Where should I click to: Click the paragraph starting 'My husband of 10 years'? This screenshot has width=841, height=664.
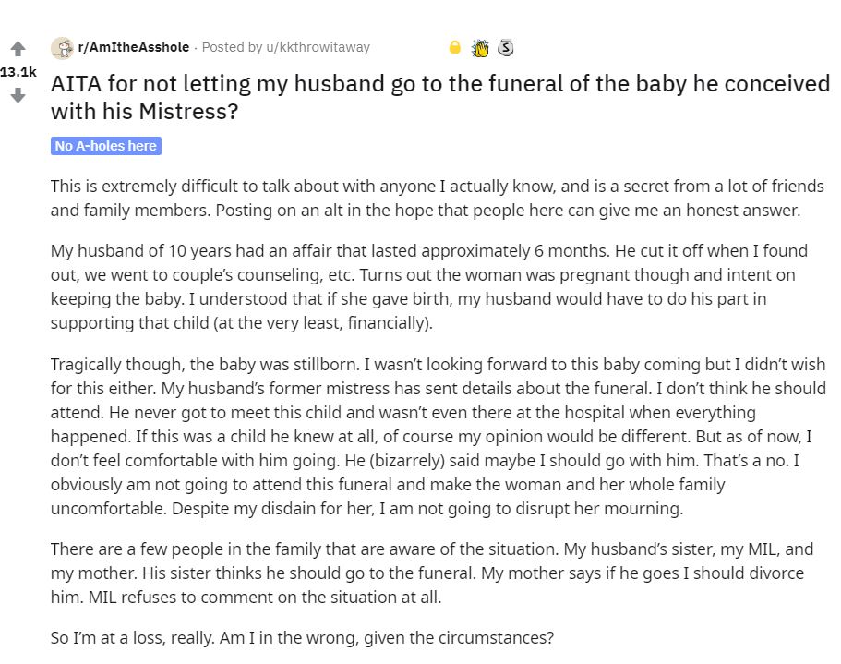pos(429,286)
